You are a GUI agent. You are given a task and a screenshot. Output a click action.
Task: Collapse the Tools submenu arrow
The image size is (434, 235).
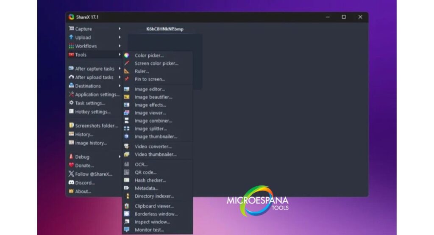pos(120,55)
